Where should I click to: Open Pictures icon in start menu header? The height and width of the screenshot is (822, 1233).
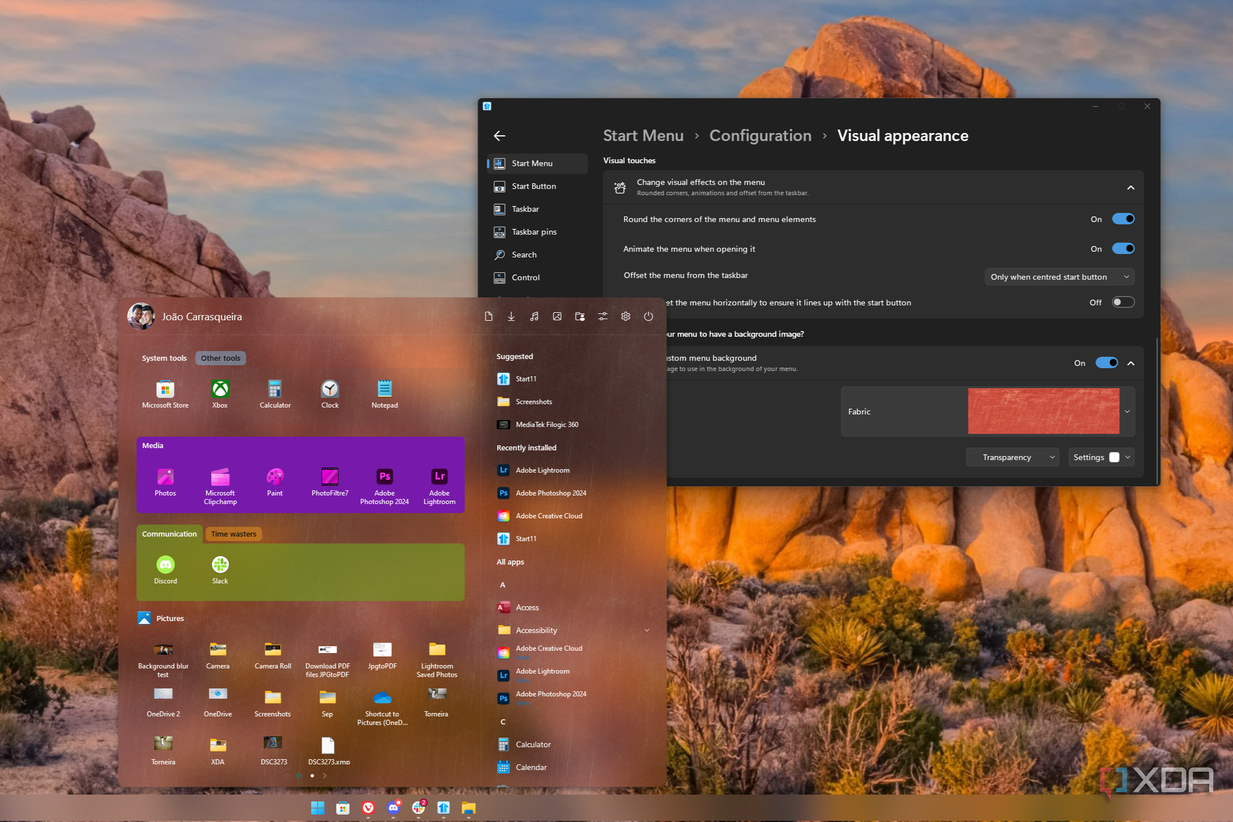click(x=557, y=316)
